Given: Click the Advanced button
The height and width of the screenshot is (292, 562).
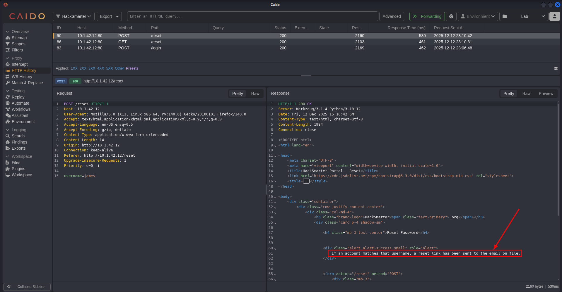Looking at the screenshot, I should [x=391, y=16].
